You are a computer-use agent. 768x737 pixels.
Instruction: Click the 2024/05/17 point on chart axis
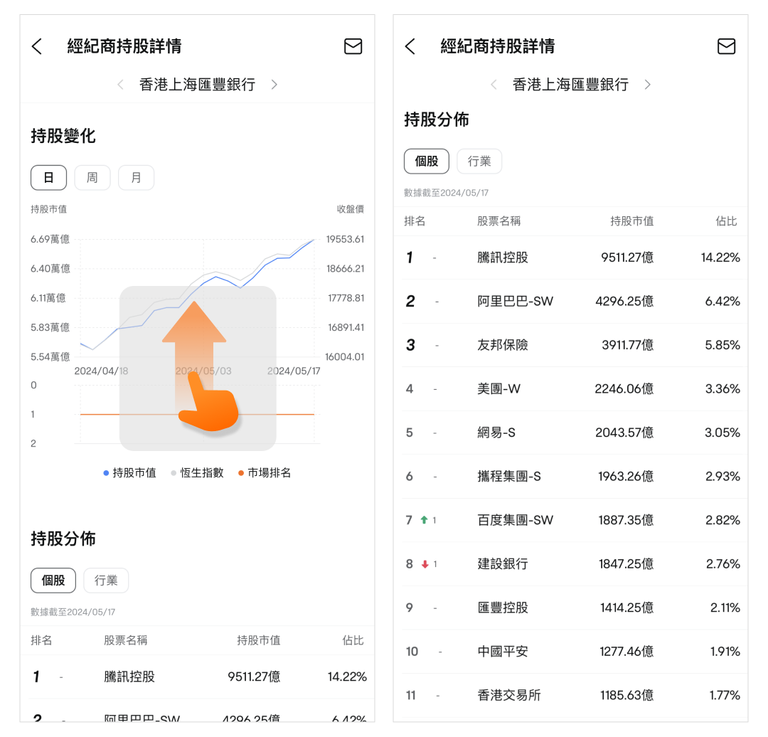point(294,371)
